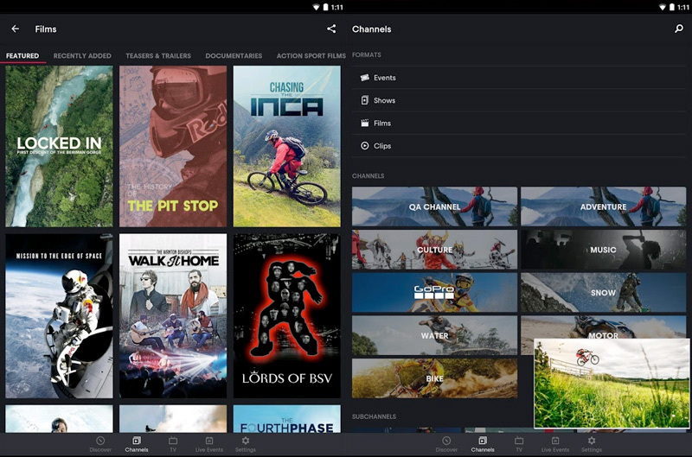This screenshot has height=457, width=692.
Task: Open search on the Channels screen
Action: (x=679, y=29)
